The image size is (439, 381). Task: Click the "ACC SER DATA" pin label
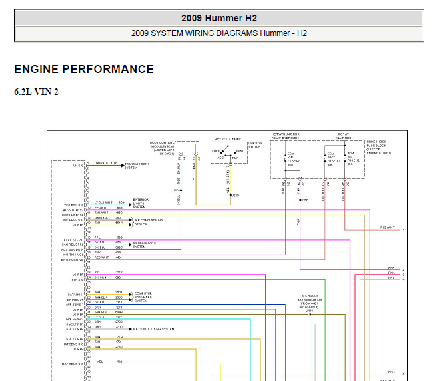pyautogui.click(x=72, y=250)
